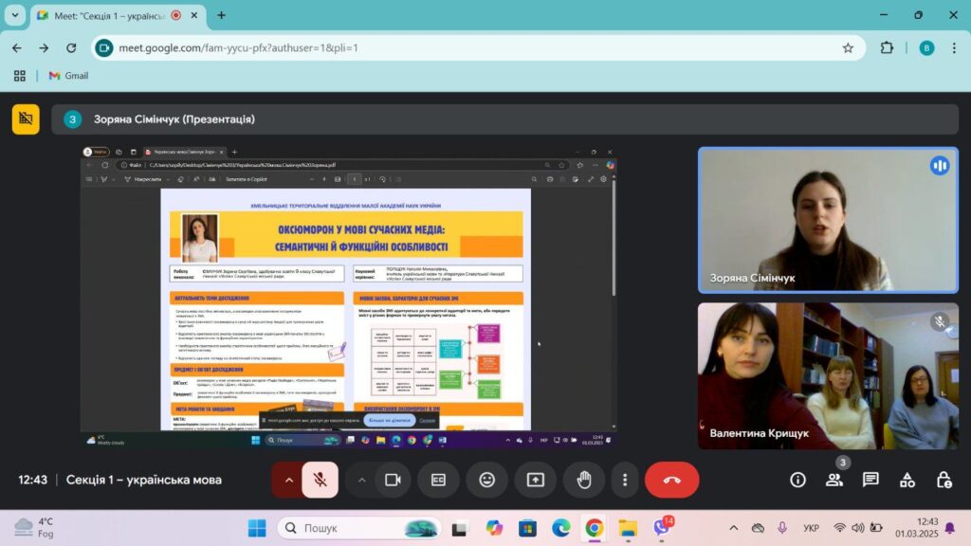Unmute the microphone in Meet
Screen dimensions: 971x546
[x=321, y=480]
